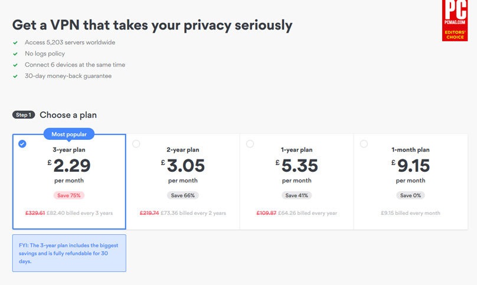Choose the 1-year plan radio button
Image resolution: width=477 pixels, height=285 pixels.
pos(250,144)
